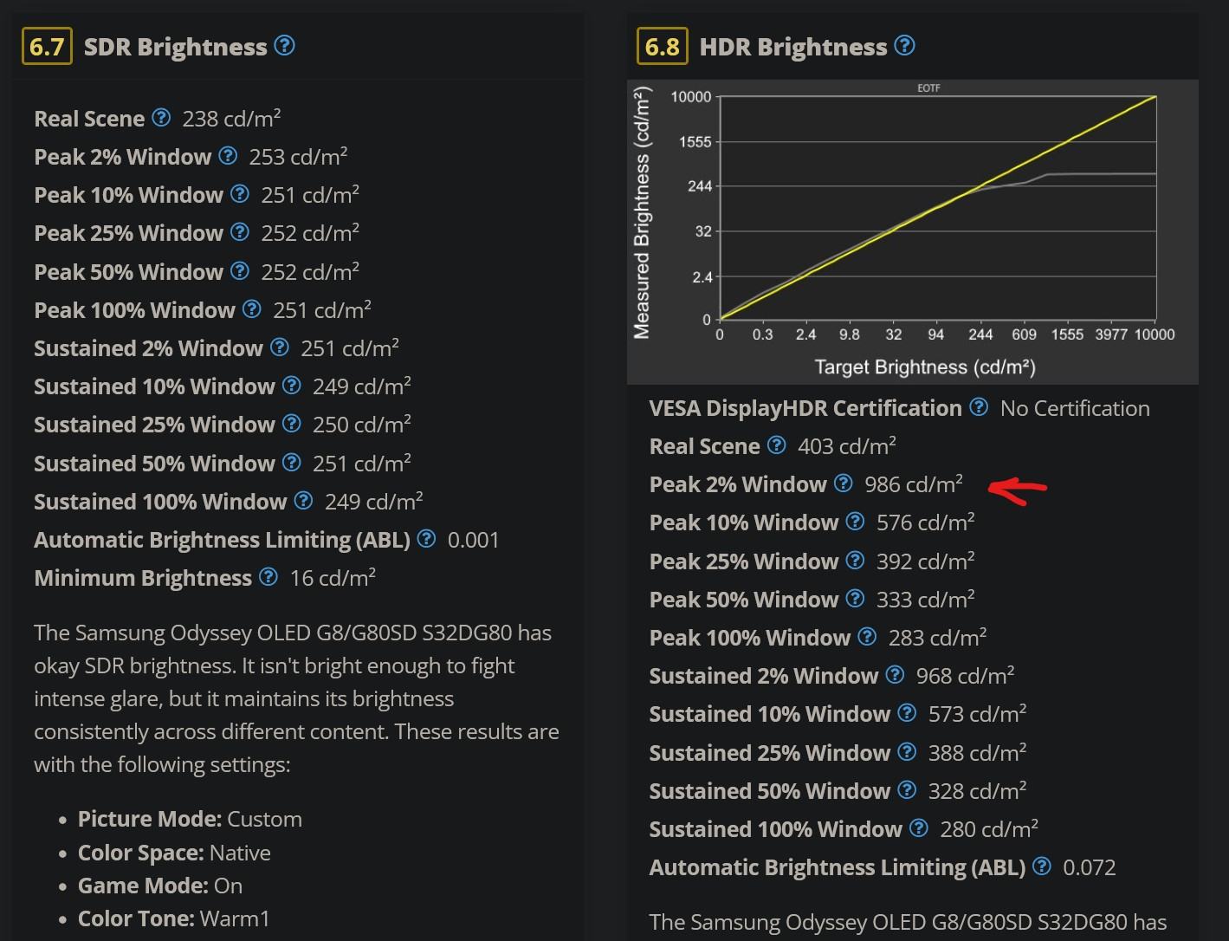Click help icon beside SDR Automatic Brightness Limiting
The height and width of the screenshot is (941, 1229).
point(426,538)
